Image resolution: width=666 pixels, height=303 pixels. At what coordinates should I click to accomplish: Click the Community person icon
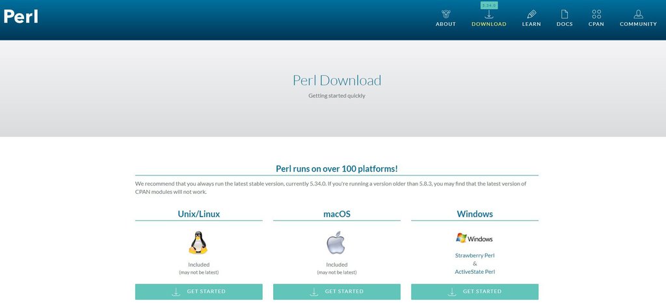[x=638, y=14]
